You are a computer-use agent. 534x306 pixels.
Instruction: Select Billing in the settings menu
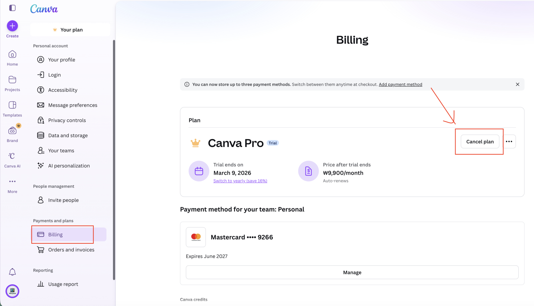(x=69, y=234)
